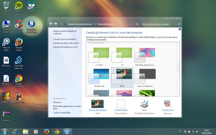Select the Parallels Shared Folders desktop icon
Screen dimensions: 216x135
pos(6,27)
